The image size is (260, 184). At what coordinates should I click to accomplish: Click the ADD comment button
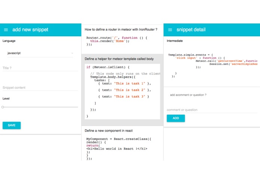pos(176,118)
